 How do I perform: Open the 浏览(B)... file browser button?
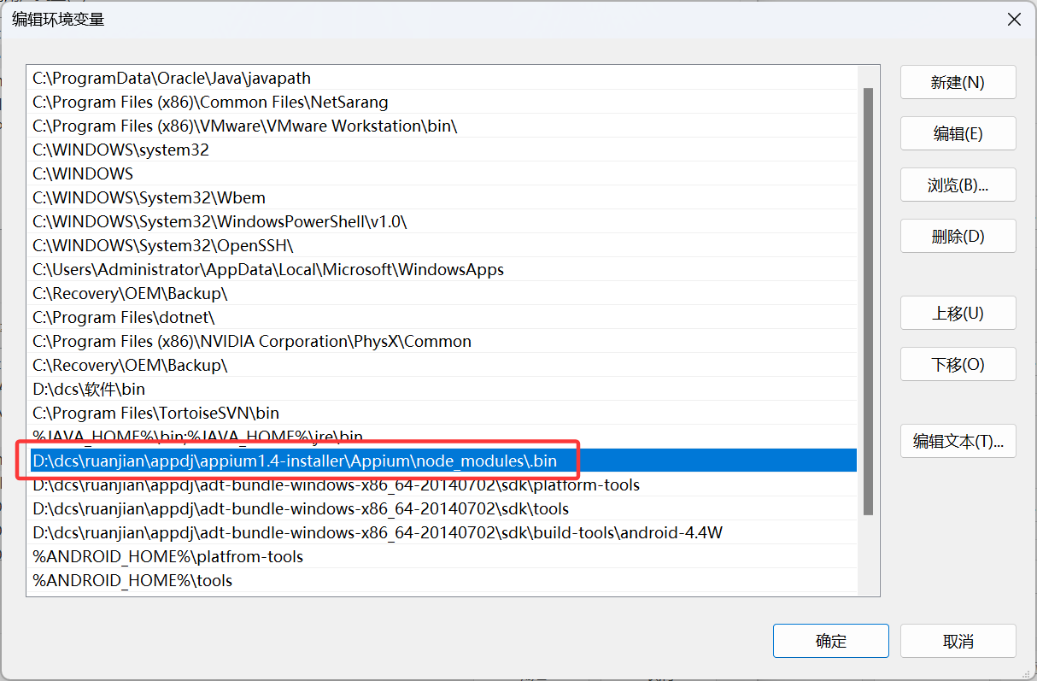(x=958, y=185)
